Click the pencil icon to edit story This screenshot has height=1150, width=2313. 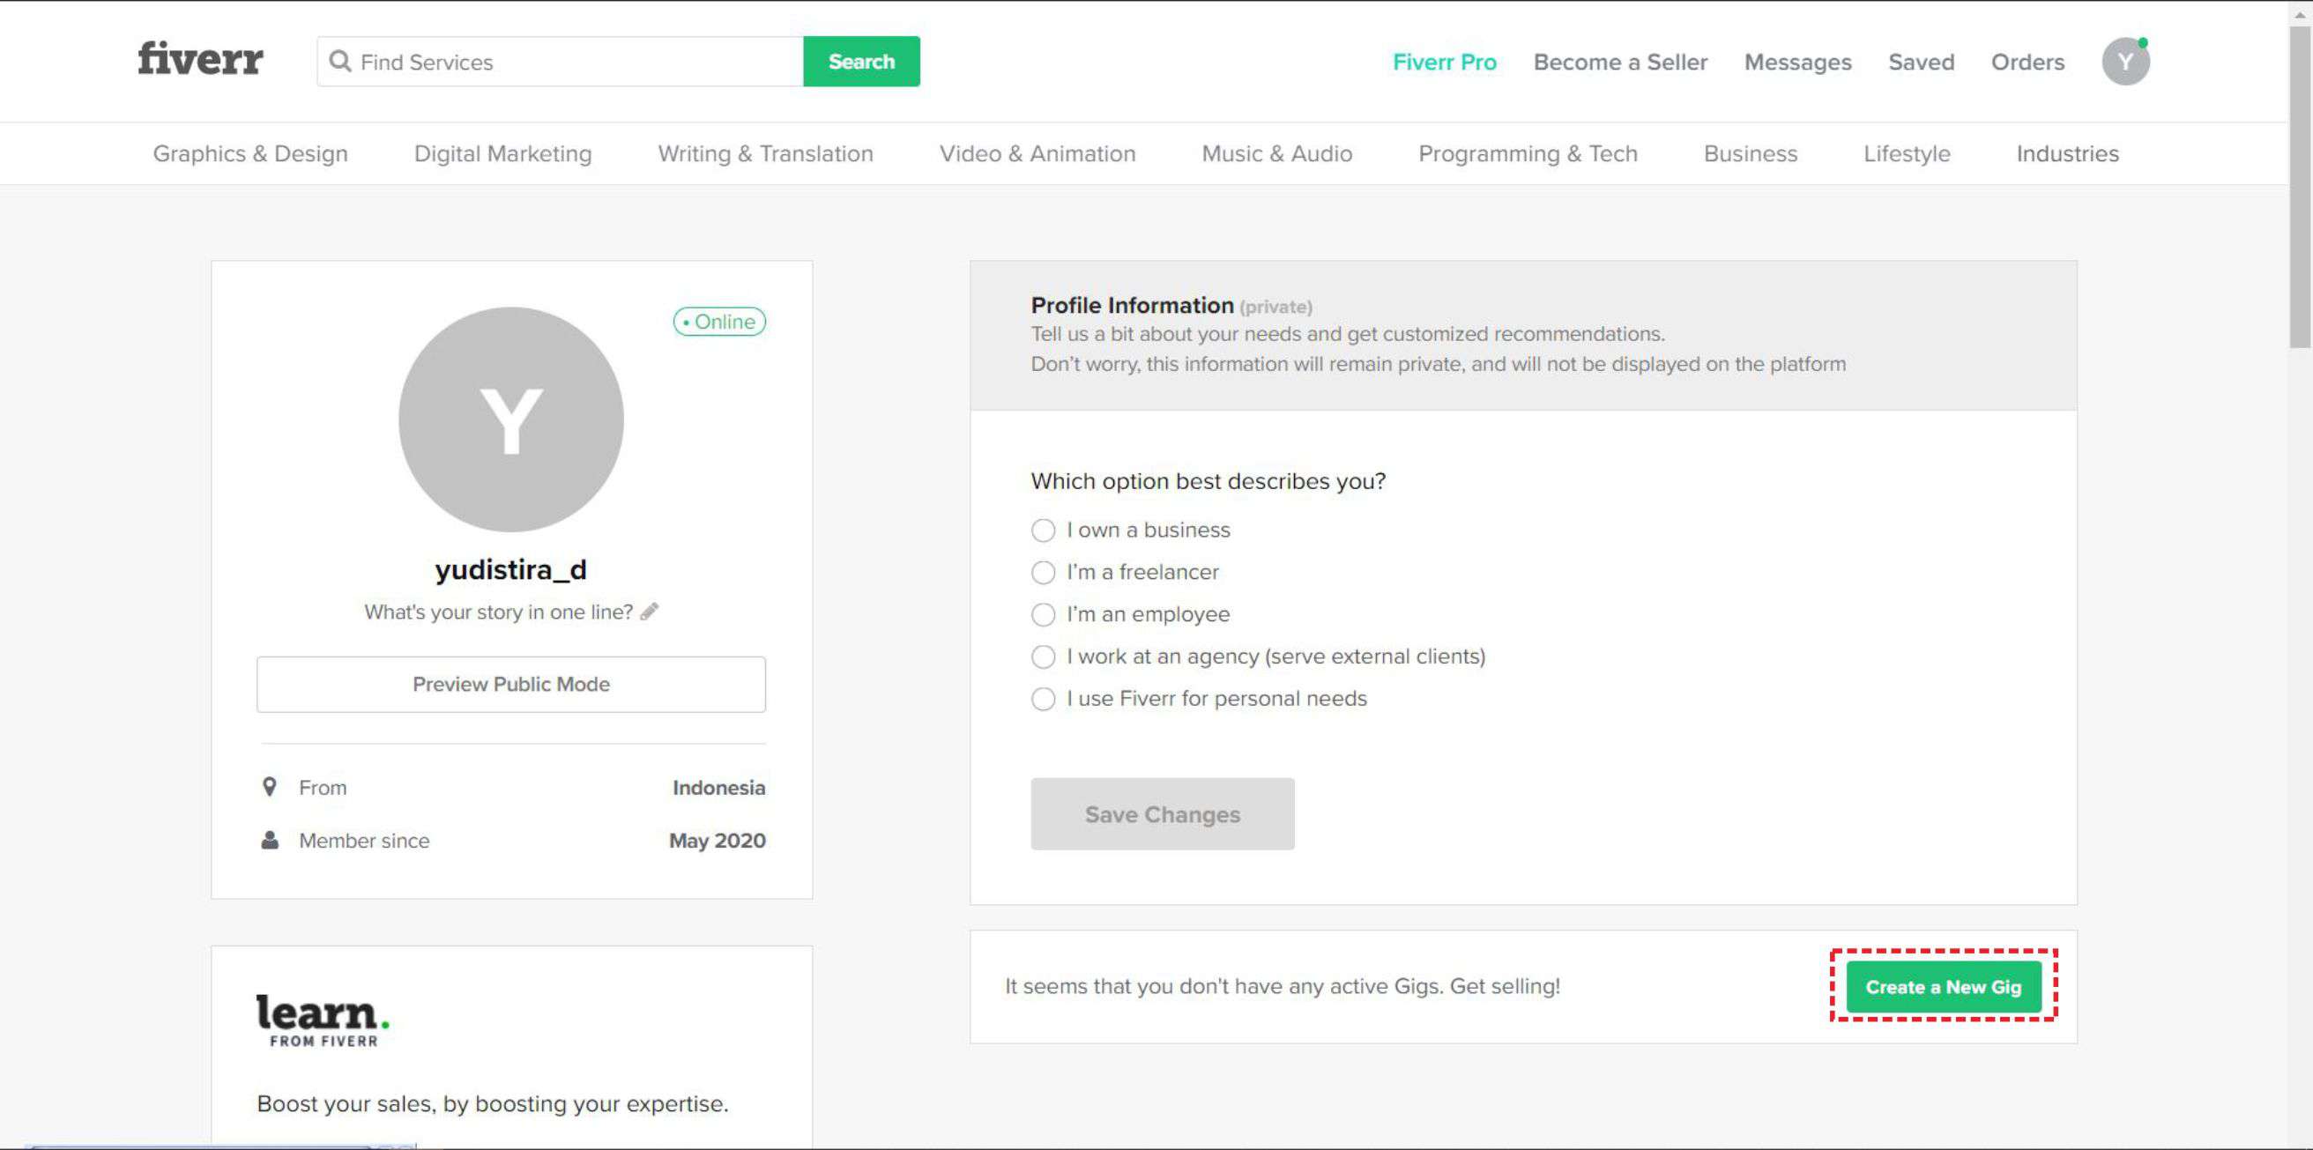click(649, 612)
